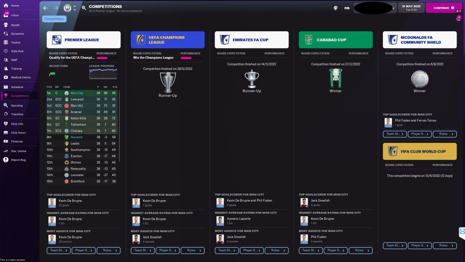Viewport: 465px width, 262px height.
Task: Open the manager profile dropdown arrow
Action: (393, 8)
